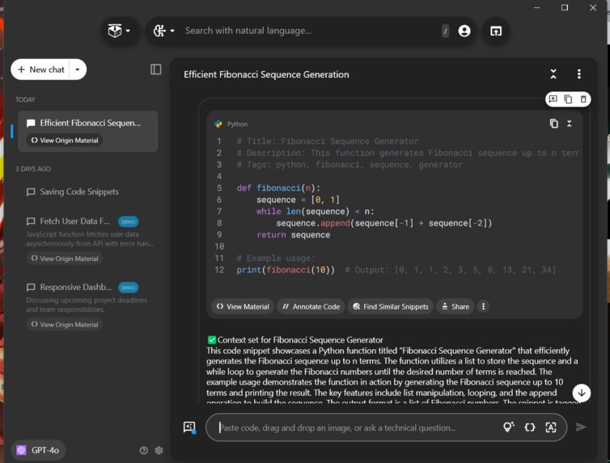This screenshot has height=463, width=610.
Task: Minimize the application window
Action: point(537,7)
